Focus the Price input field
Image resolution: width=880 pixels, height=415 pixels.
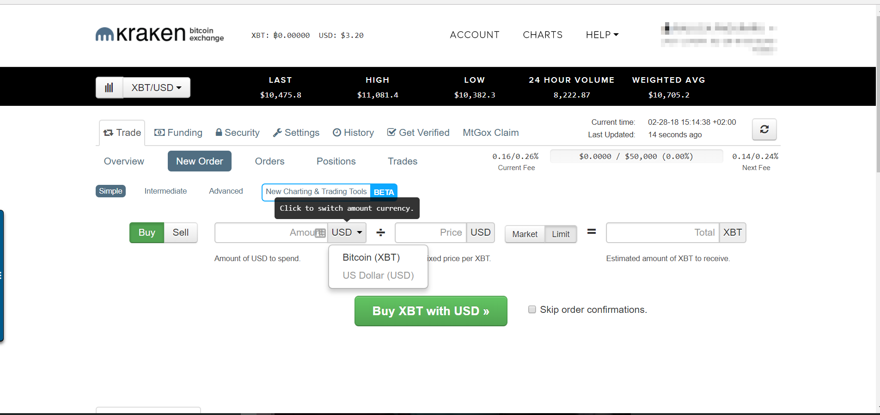click(431, 232)
